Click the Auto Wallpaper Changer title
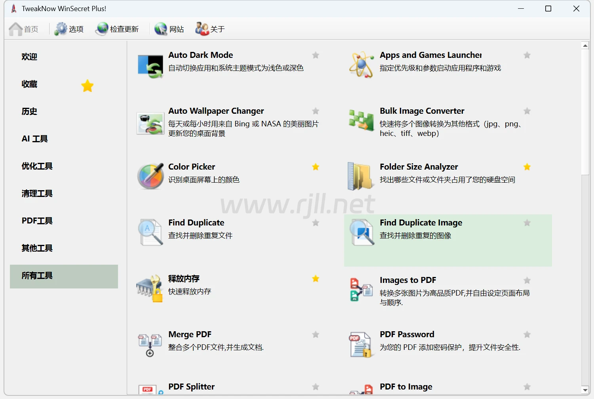This screenshot has height=399, width=594. click(x=216, y=111)
